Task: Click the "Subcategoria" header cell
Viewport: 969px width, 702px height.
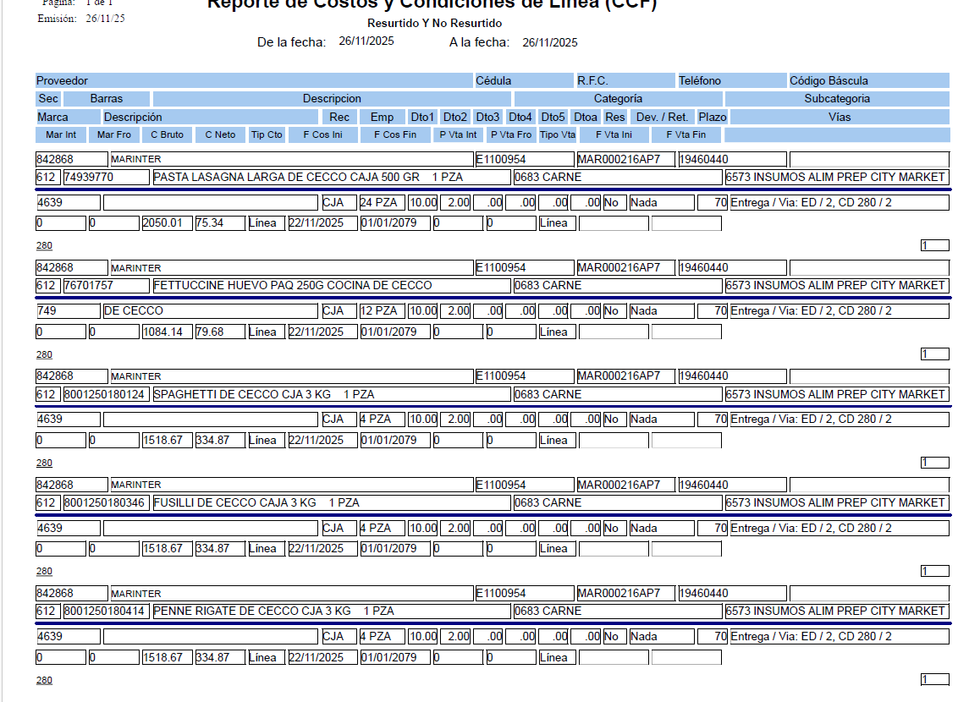Action: point(836,99)
